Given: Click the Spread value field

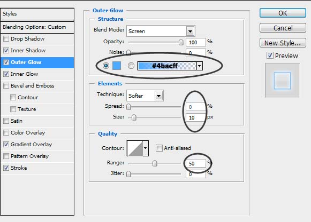Looking at the screenshot, I should click(x=196, y=107).
